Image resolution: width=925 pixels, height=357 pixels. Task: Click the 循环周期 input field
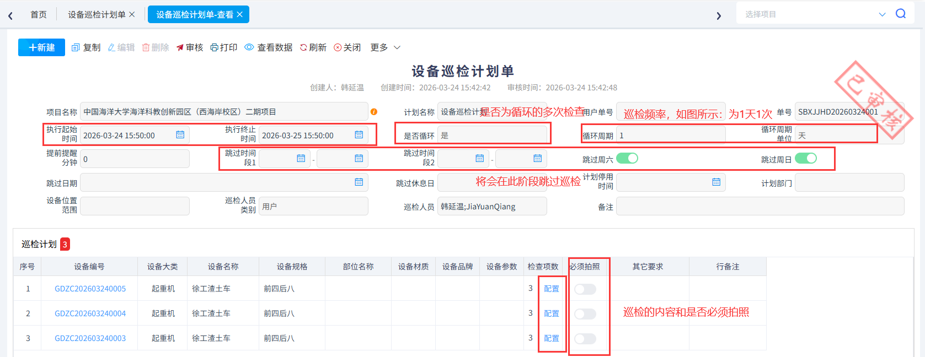click(x=671, y=136)
